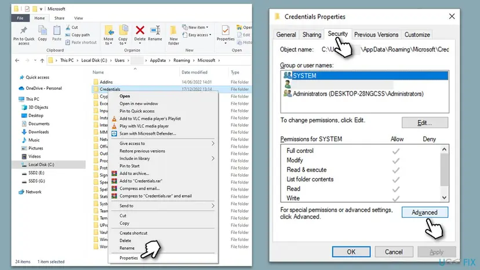Sort by Date modified column header
The width and height of the screenshot is (480, 270).
pyautogui.click(x=194, y=72)
